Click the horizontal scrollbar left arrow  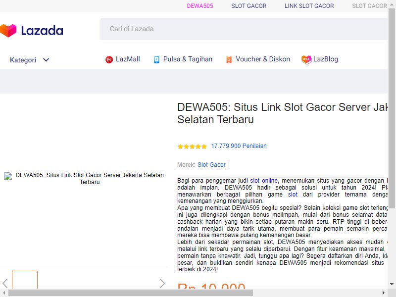(x=4, y=293)
